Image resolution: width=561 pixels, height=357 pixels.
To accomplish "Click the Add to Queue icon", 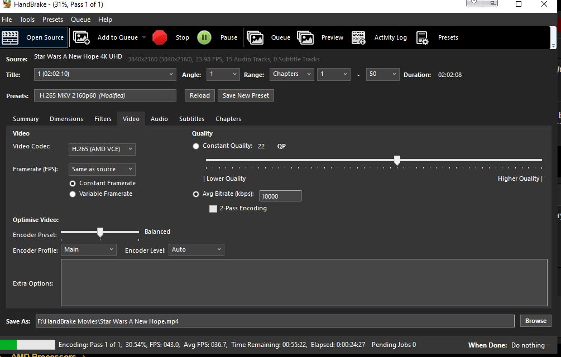I will pos(81,38).
